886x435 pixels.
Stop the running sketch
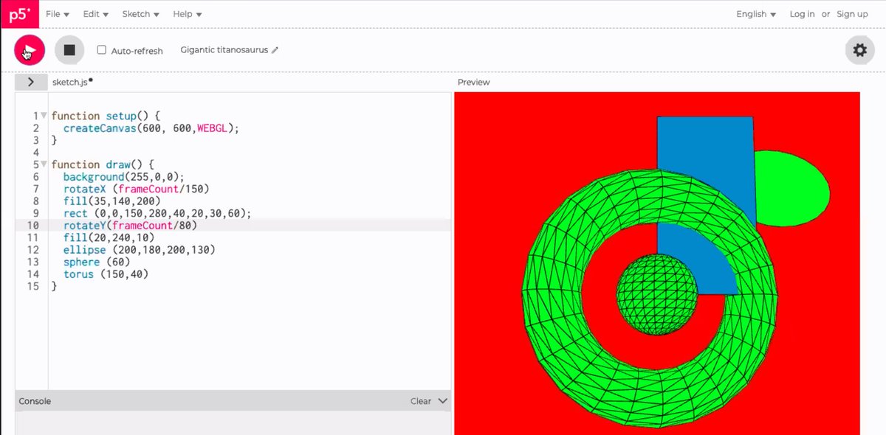click(69, 49)
